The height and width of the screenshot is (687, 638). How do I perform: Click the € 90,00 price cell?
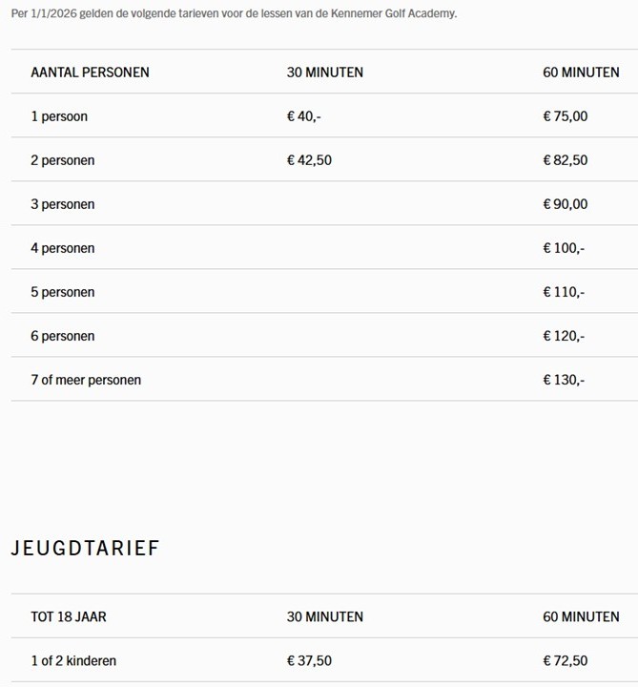566,204
